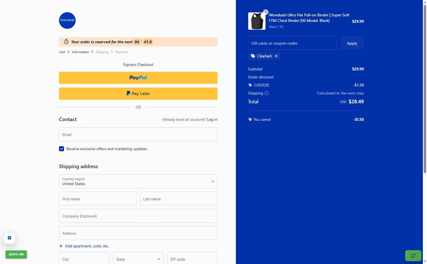Image resolution: width=427 pixels, height=264 pixels.
Task: Toggle the AUTO: ON button
Action: (16, 254)
